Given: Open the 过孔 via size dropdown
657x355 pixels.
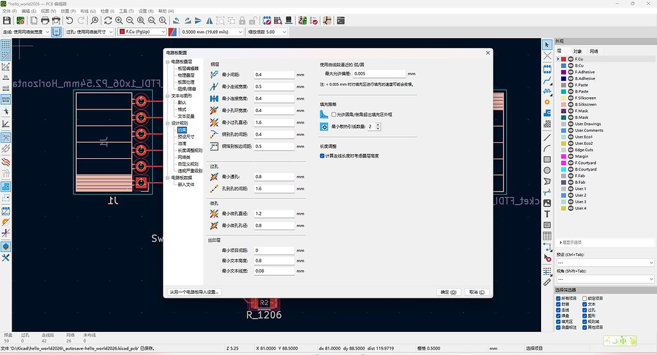Looking at the screenshot, I should click(x=90, y=32).
